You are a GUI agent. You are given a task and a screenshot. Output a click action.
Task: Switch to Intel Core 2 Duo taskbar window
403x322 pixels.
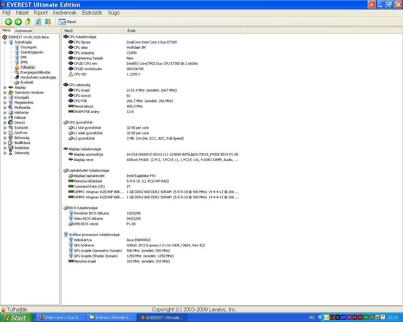[61, 318]
